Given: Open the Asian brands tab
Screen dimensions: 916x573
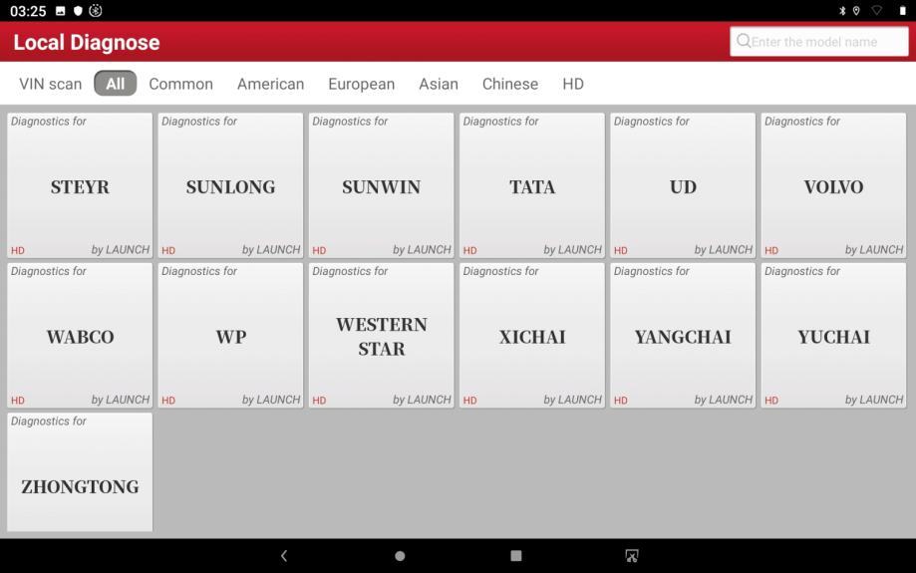Looking at the screenshot, I should click(439, 84).
